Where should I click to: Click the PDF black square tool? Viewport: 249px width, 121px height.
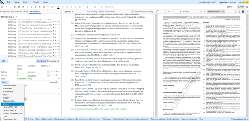click(243, 12)
